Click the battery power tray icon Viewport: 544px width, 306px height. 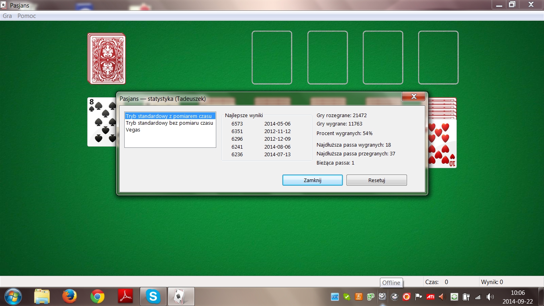466,297
